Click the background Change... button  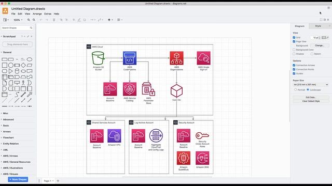320,45
